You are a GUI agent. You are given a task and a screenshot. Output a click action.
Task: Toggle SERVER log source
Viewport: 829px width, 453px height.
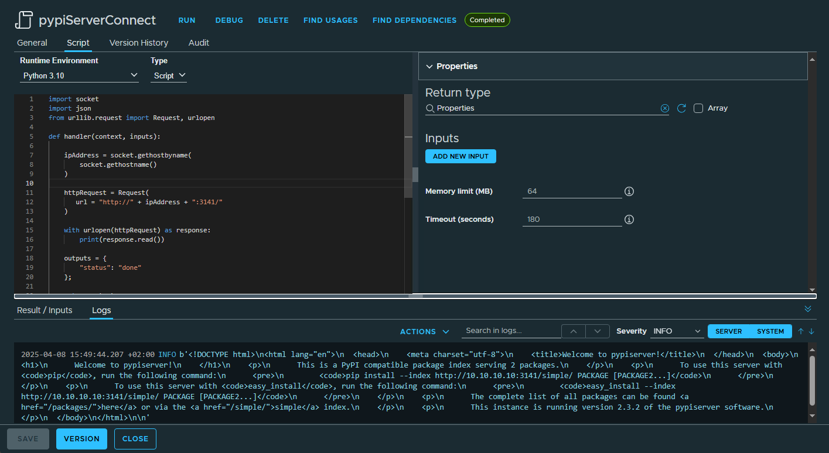pos(729,331)
